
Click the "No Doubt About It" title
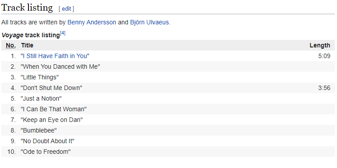pos(48,141)
